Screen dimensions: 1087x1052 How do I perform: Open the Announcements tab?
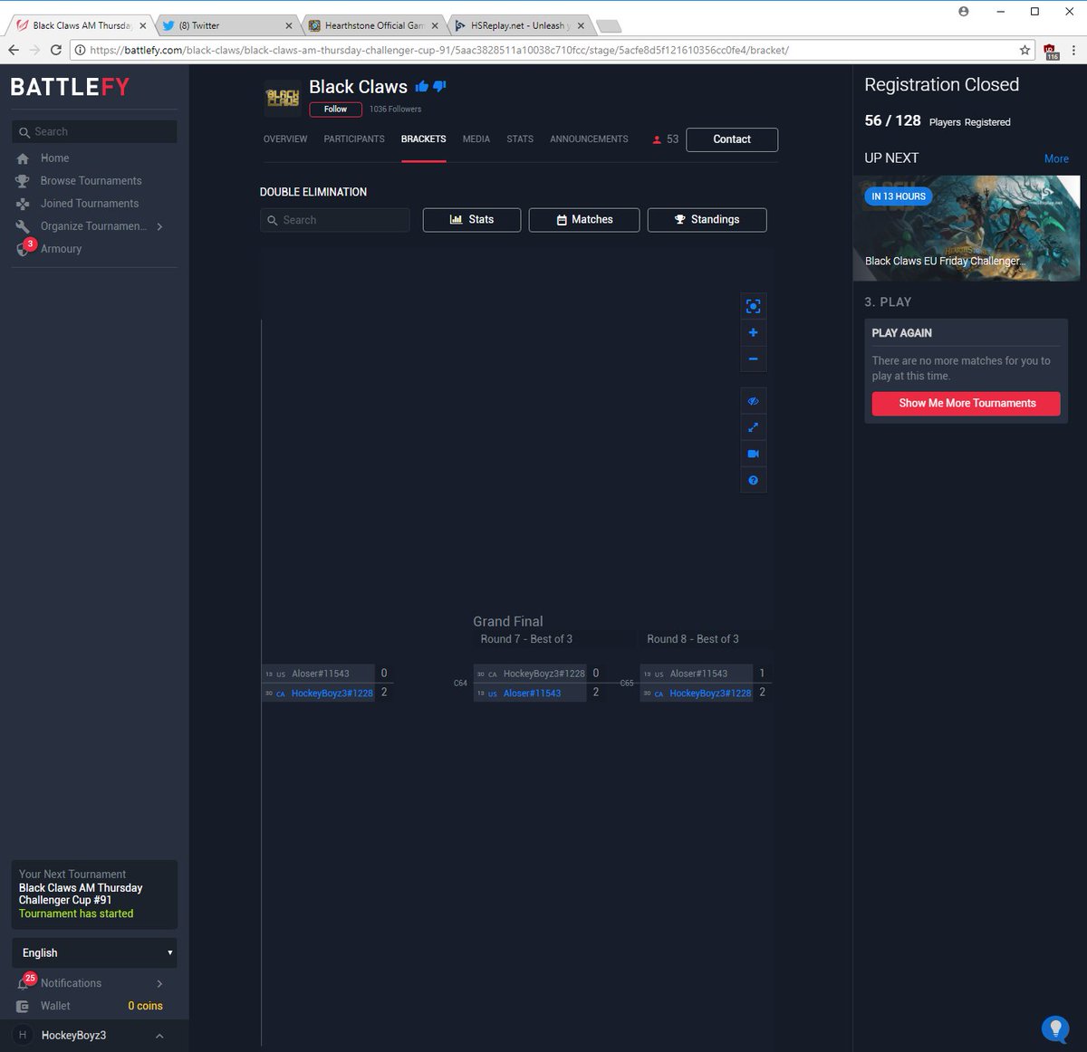click(x=589, y=139)
